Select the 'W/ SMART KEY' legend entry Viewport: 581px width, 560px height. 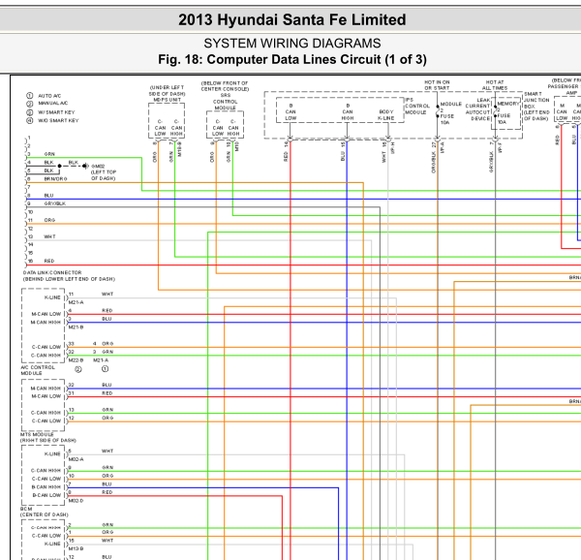(50, 112)
